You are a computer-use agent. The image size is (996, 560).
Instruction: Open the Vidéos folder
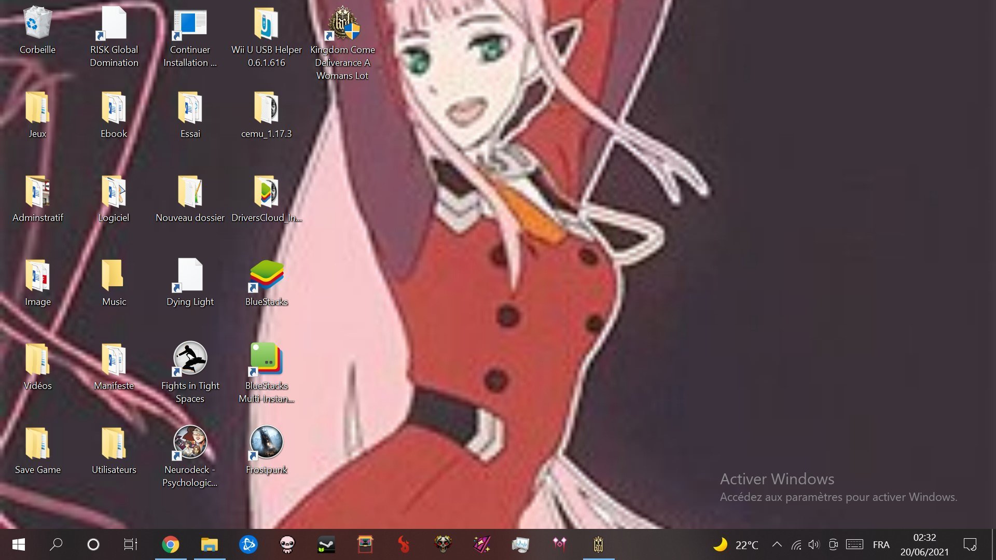tap(37, 367)
